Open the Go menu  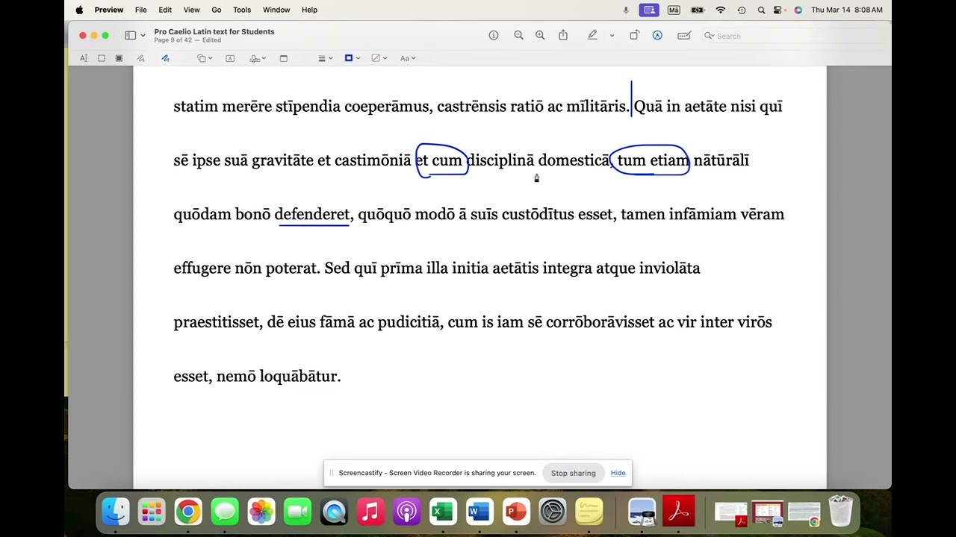click(217, 10)
